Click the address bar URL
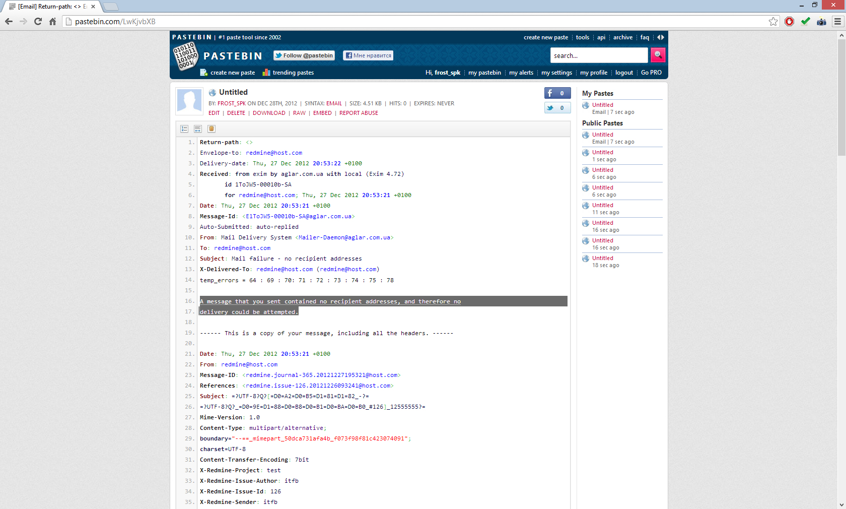This screenshot has height=509, width=846. coord(115,22)
